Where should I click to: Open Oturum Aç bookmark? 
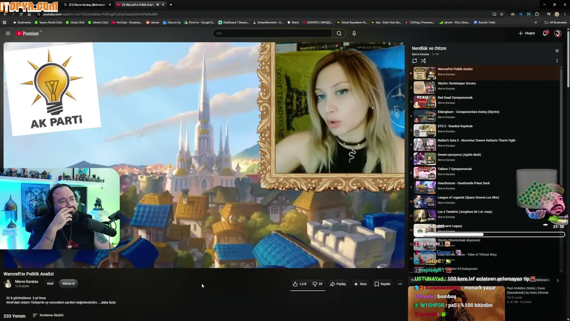[171, 22]
